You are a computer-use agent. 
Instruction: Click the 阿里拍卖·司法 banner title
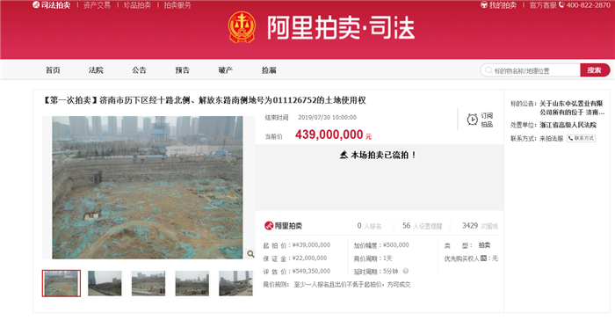pos(341,27)
